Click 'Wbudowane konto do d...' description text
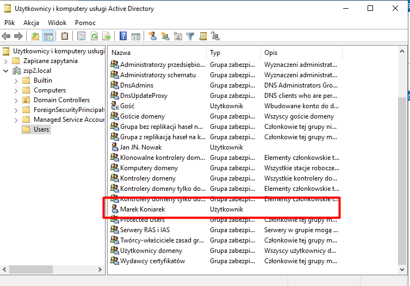 (x=301, y=106)
